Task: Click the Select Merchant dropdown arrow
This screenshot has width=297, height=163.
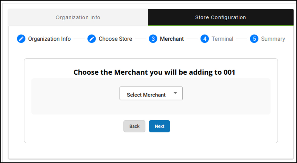Action: pos(175,93)
